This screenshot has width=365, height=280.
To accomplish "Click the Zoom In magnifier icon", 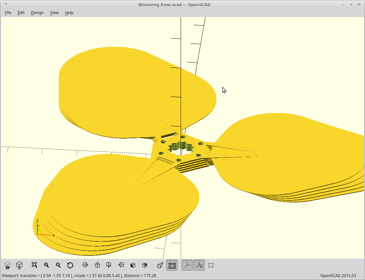I will pos(46,265).
